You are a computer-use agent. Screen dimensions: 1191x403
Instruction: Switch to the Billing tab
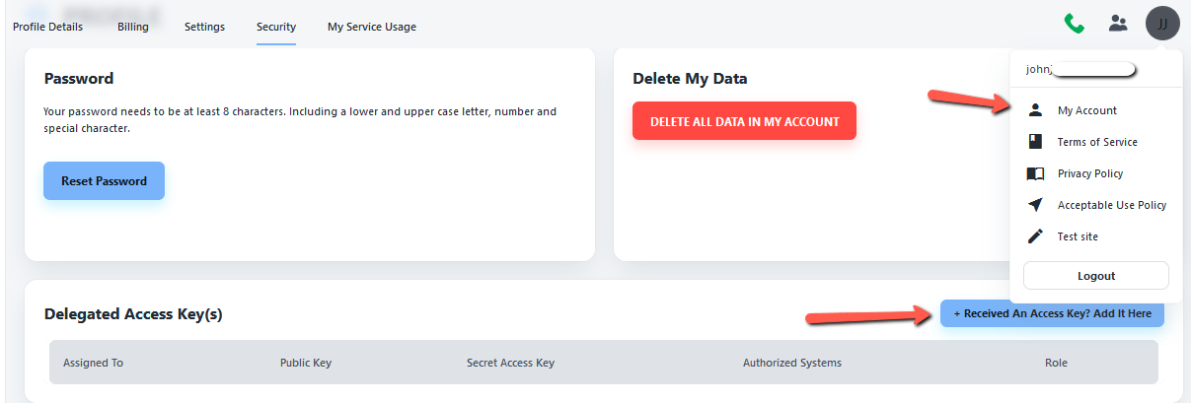point(133,27)
